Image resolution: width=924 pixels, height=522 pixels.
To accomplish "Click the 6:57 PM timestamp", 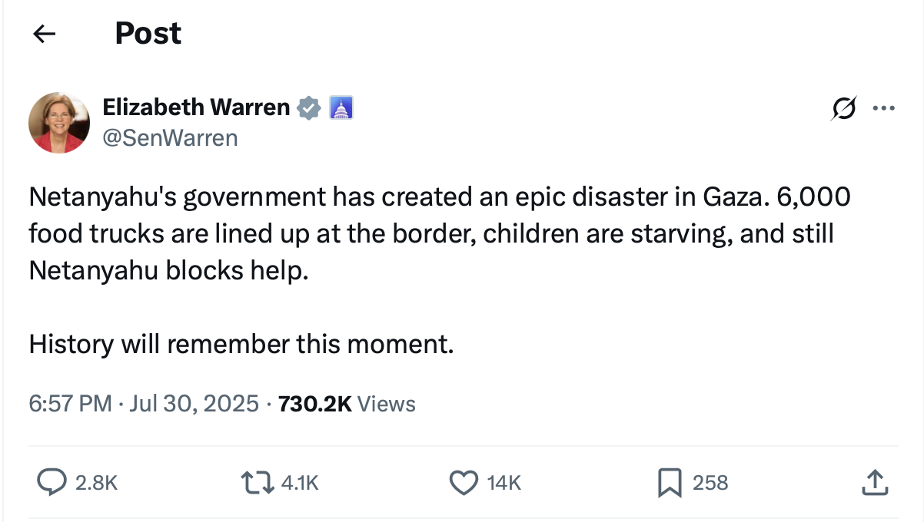I will 70,404.
